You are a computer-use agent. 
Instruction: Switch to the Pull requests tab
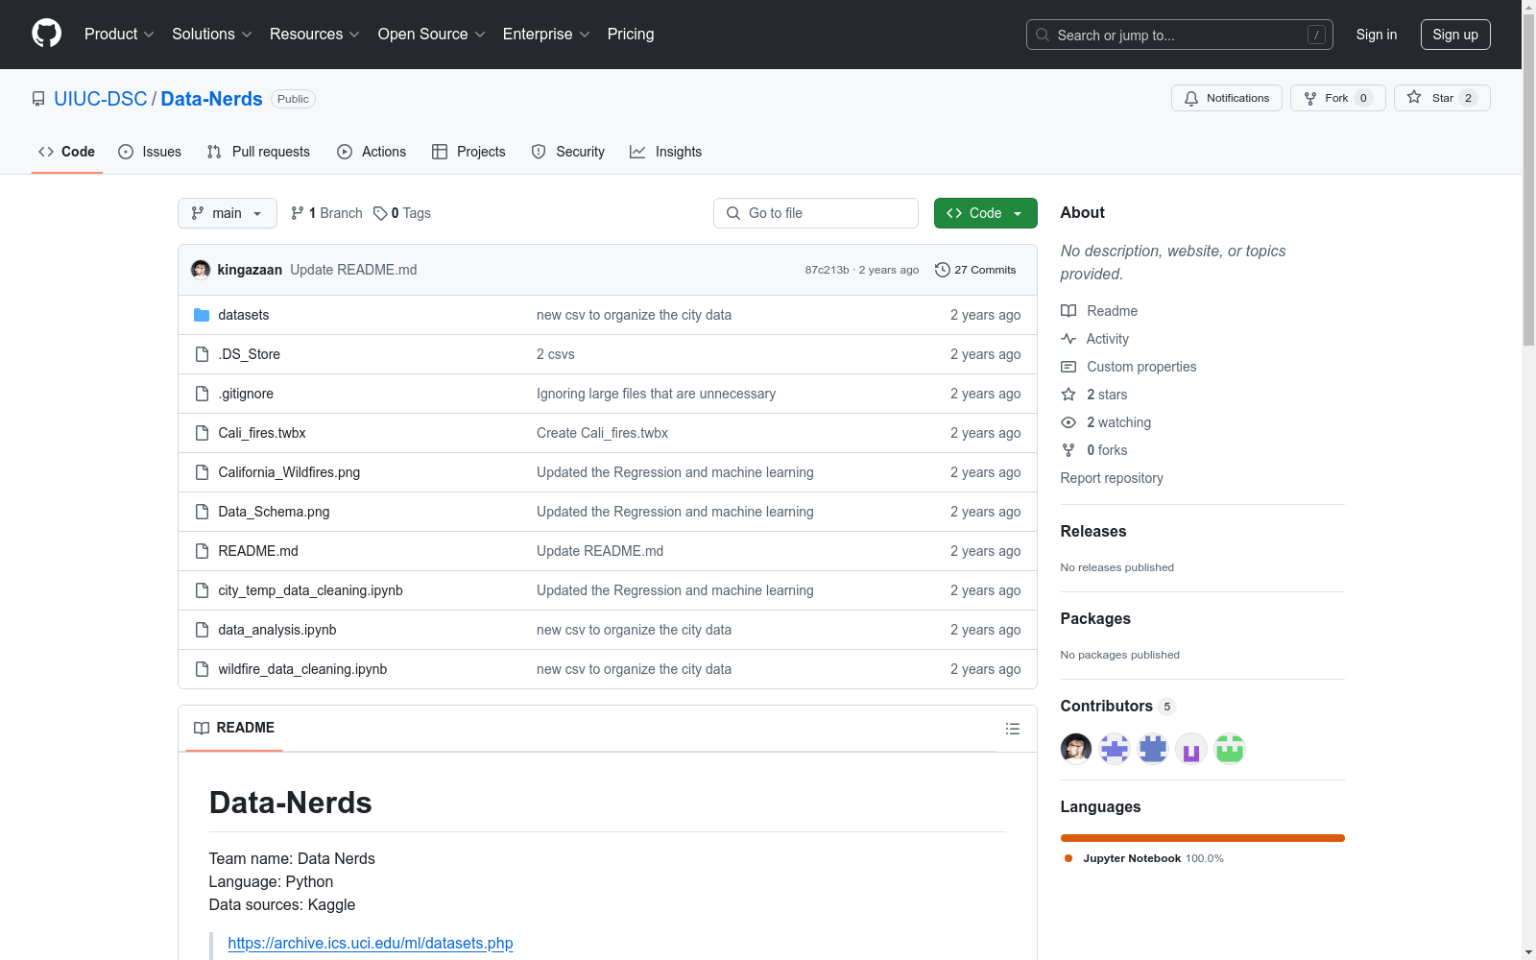click(x=258, y=152)
